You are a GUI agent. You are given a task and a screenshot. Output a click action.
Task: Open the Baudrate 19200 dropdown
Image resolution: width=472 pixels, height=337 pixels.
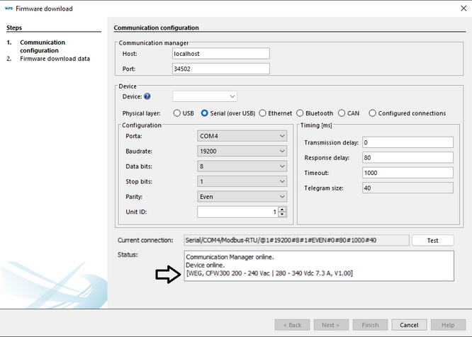pos(242,151)
